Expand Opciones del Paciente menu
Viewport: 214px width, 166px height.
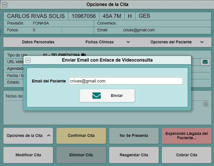tap(177, 42)
